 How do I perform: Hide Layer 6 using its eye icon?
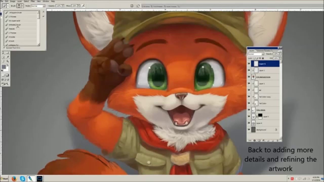click(249, 64)
